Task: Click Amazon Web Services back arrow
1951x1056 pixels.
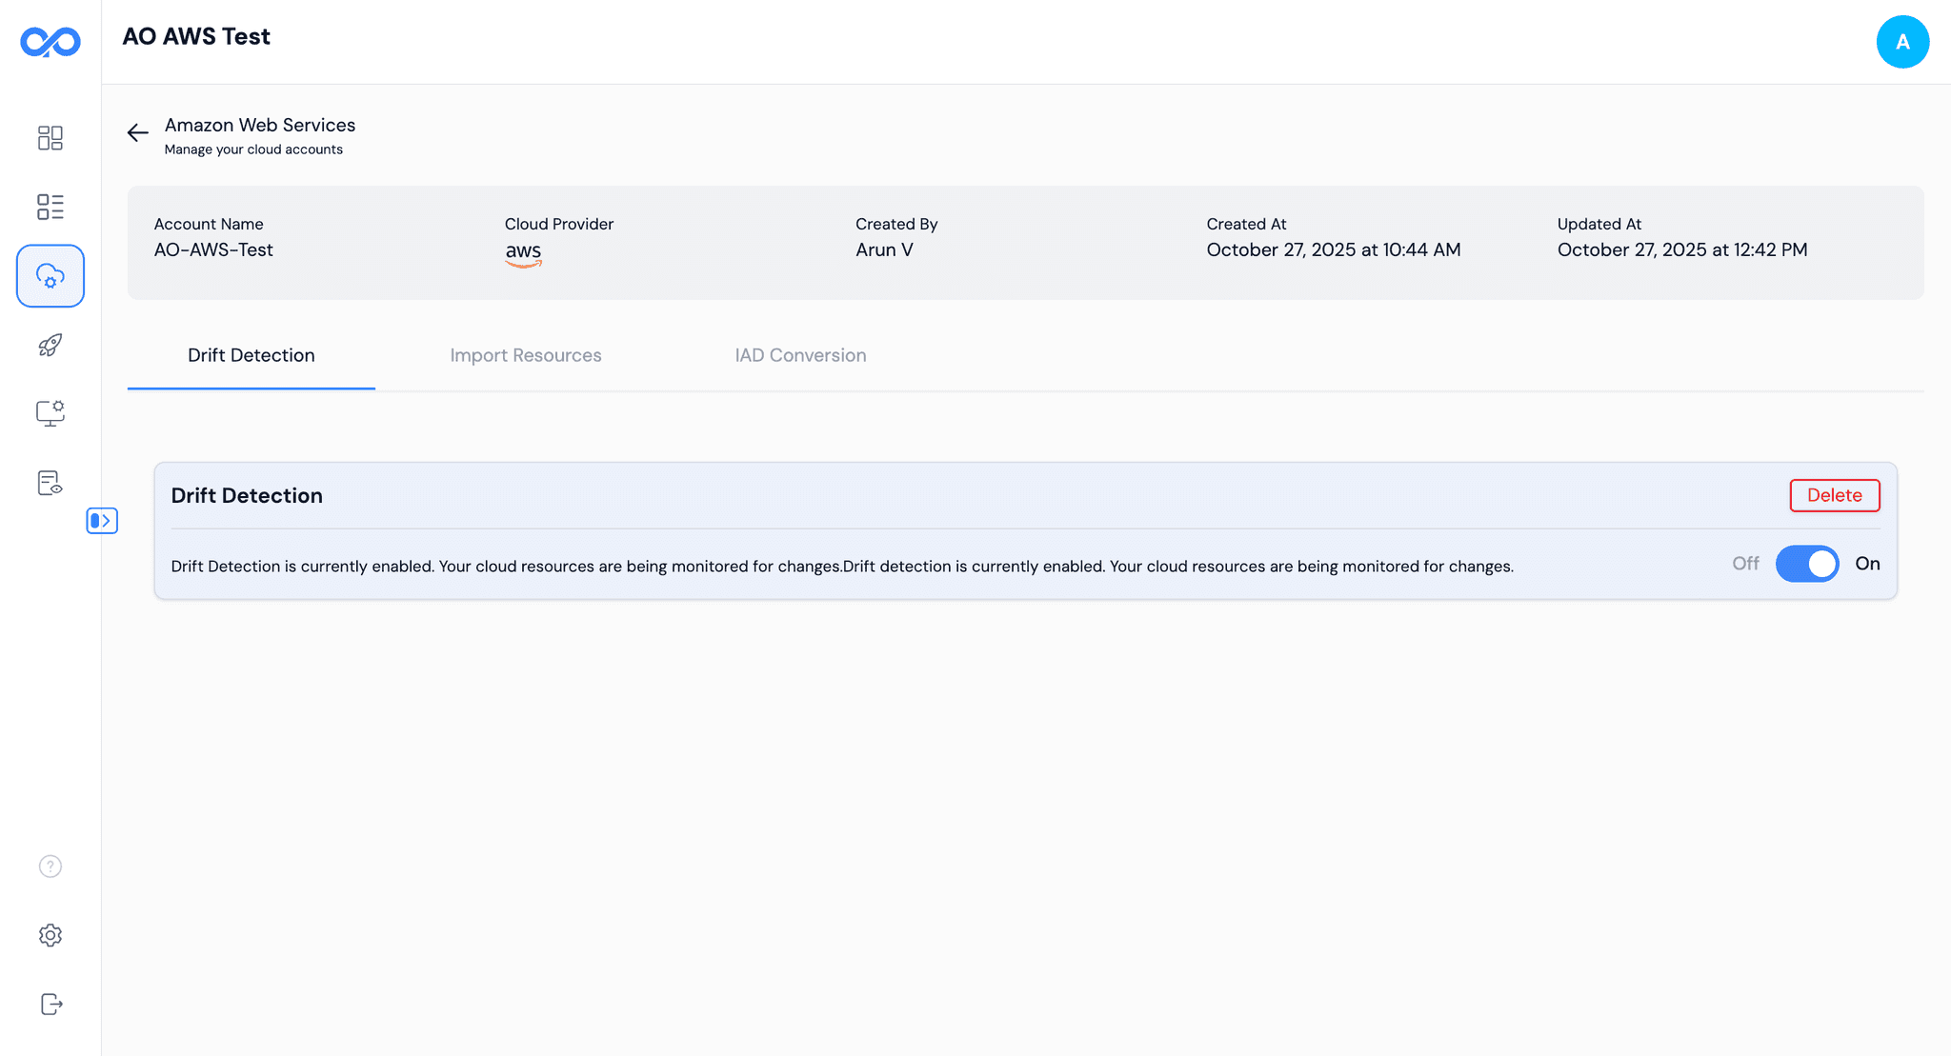Action: click(x=137, y=132)
